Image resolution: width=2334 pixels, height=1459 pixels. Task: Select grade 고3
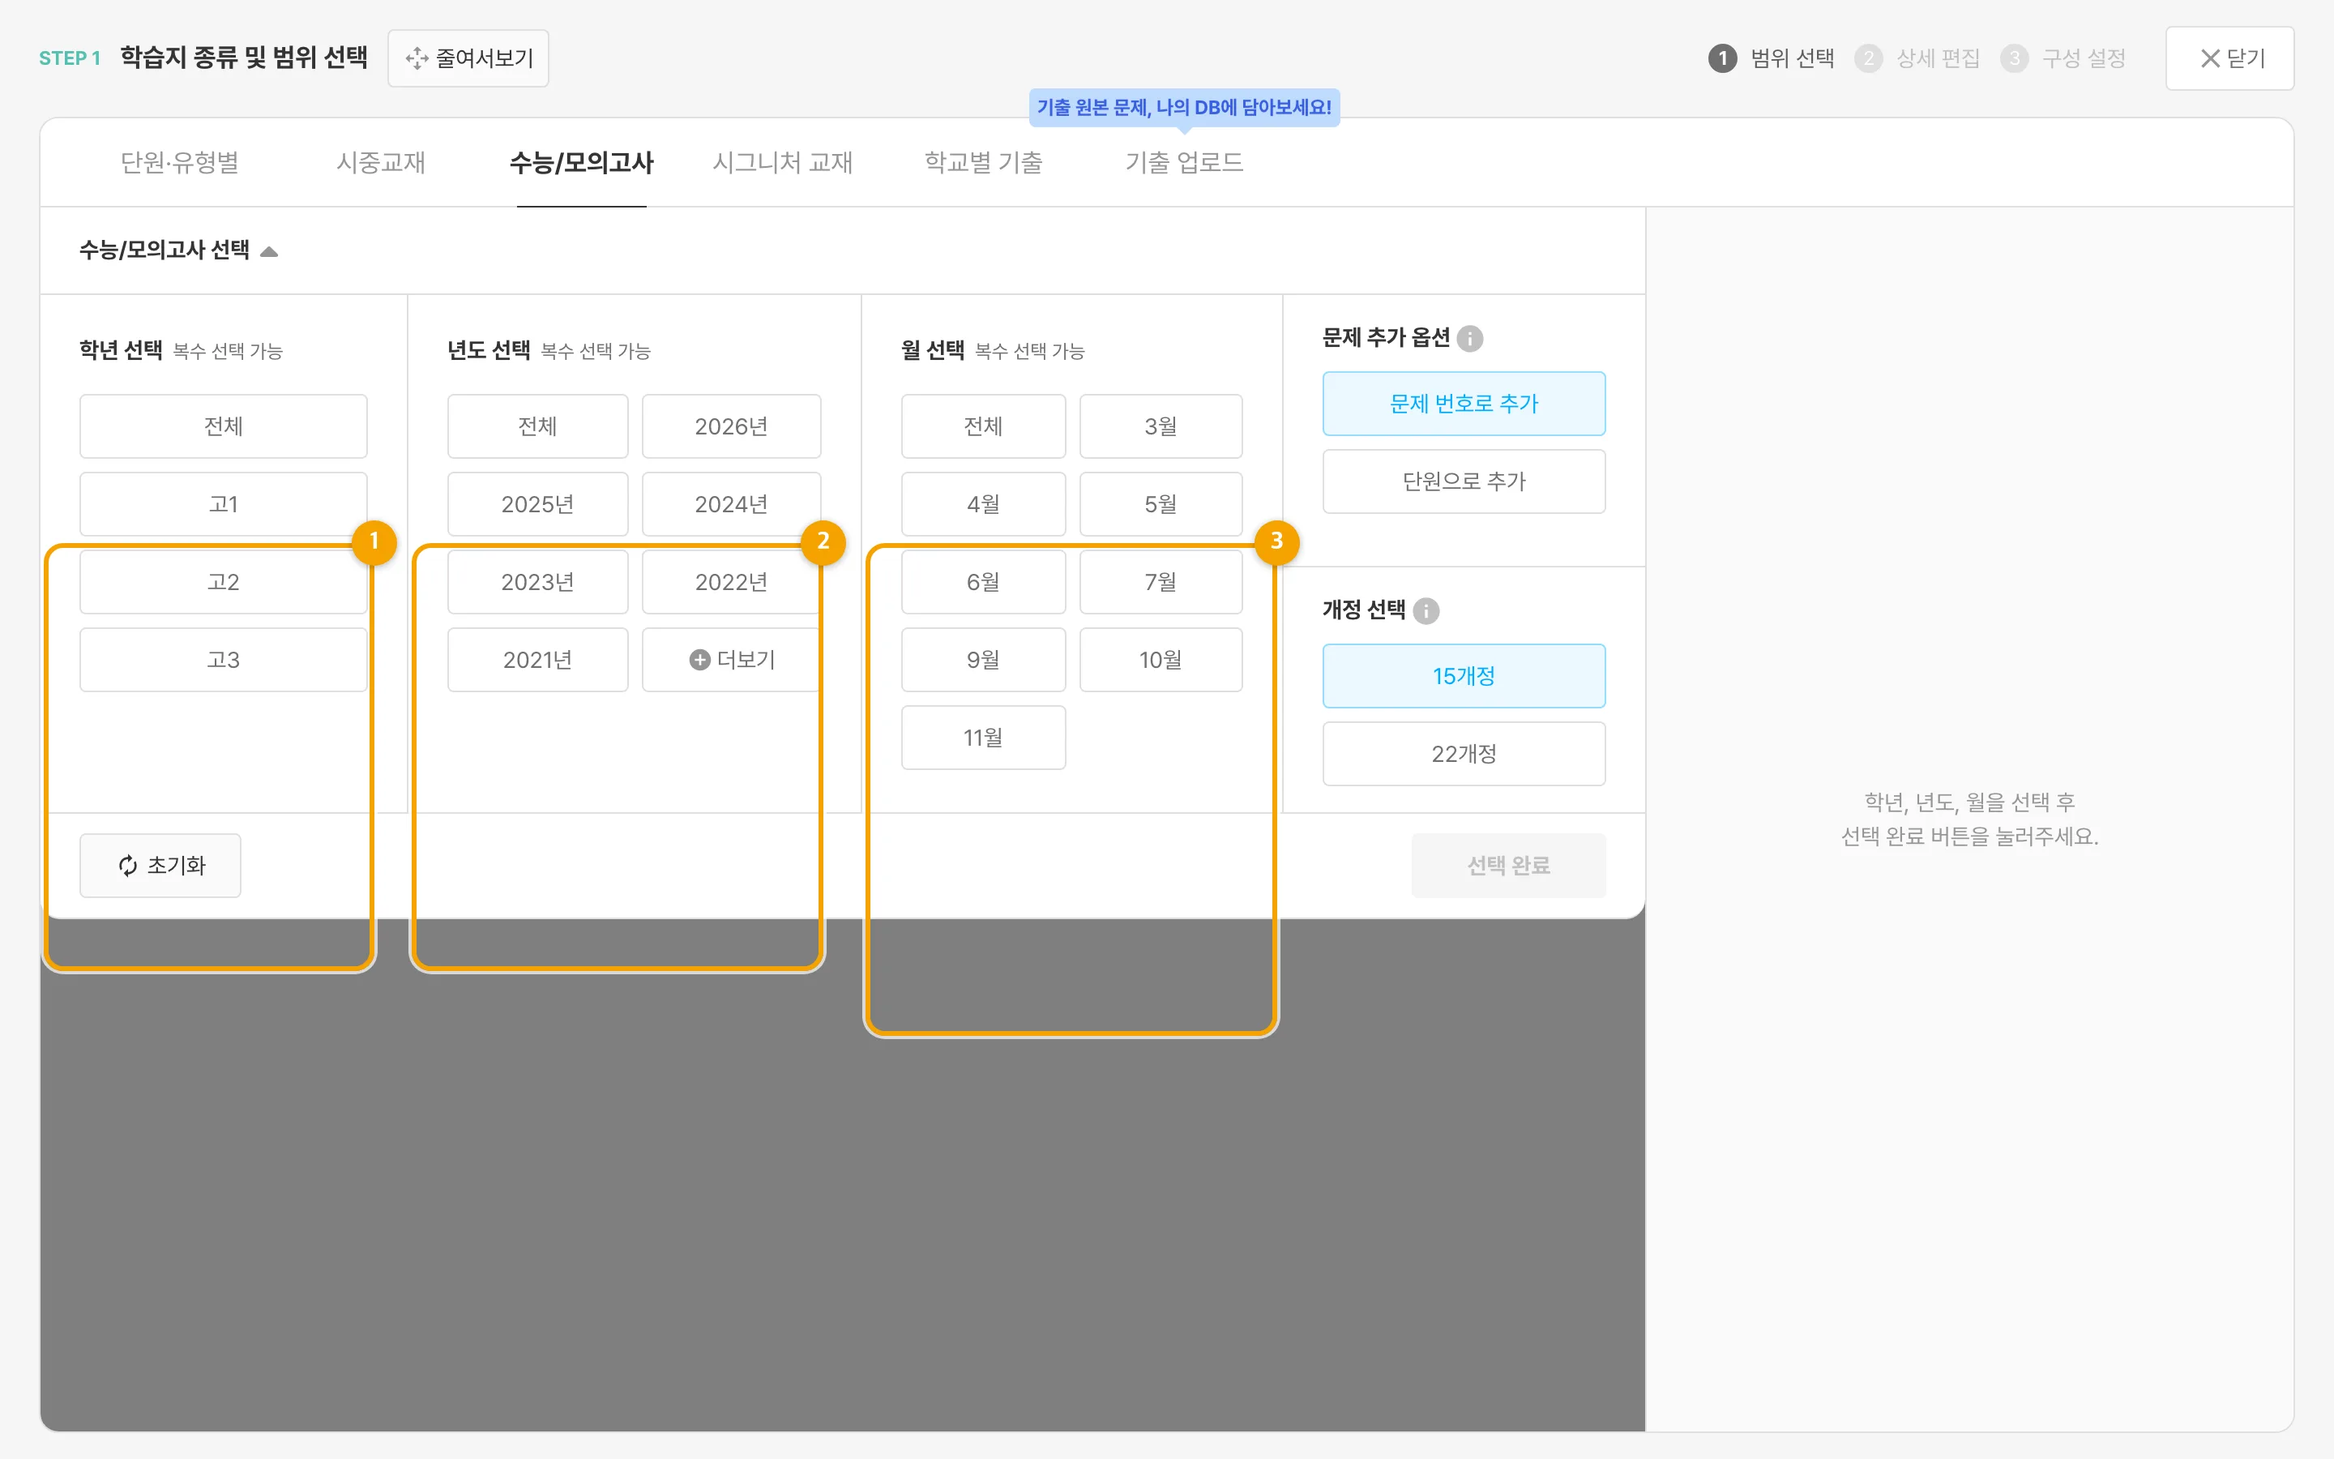[224, 660]
